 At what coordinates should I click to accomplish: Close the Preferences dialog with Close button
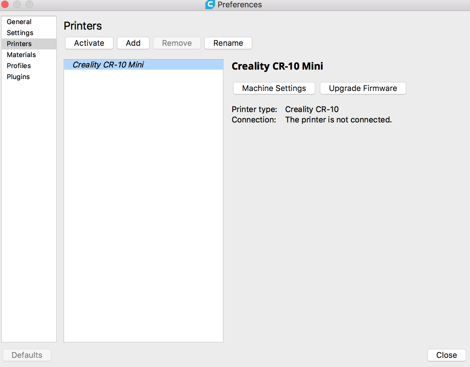coord(447,355)
